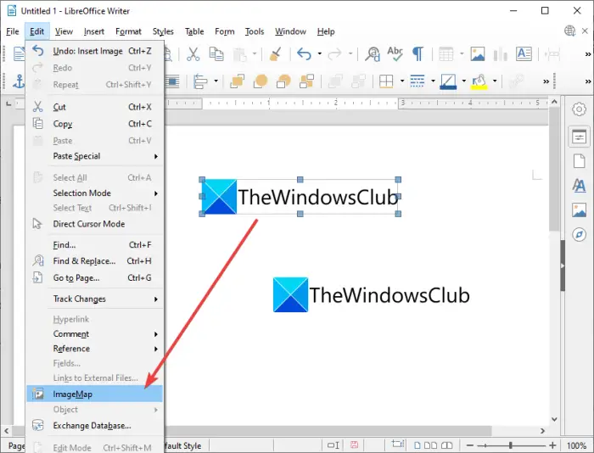Click the Align Objects icon
Viewport: 594px width, 453px height.
[x=200, y=81]
